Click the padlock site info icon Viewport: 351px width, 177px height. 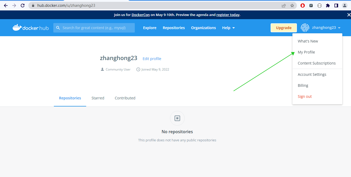(x=33, y=6)
